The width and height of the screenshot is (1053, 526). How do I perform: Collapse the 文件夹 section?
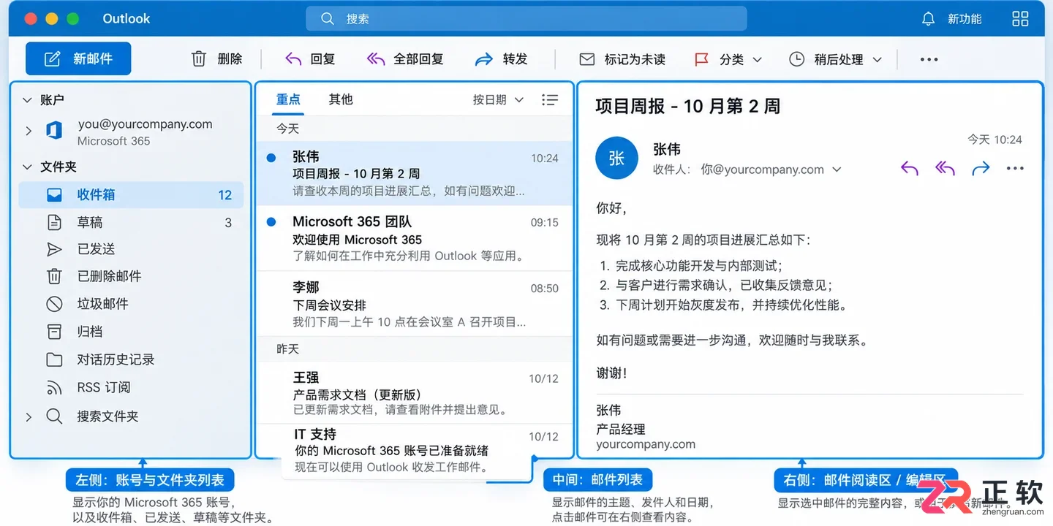tap(28, 167)
